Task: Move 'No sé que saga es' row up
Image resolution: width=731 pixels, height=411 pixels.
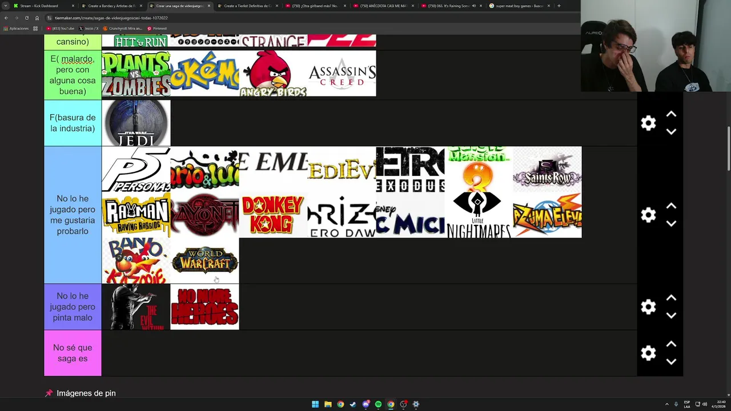Action: point(672,344)
